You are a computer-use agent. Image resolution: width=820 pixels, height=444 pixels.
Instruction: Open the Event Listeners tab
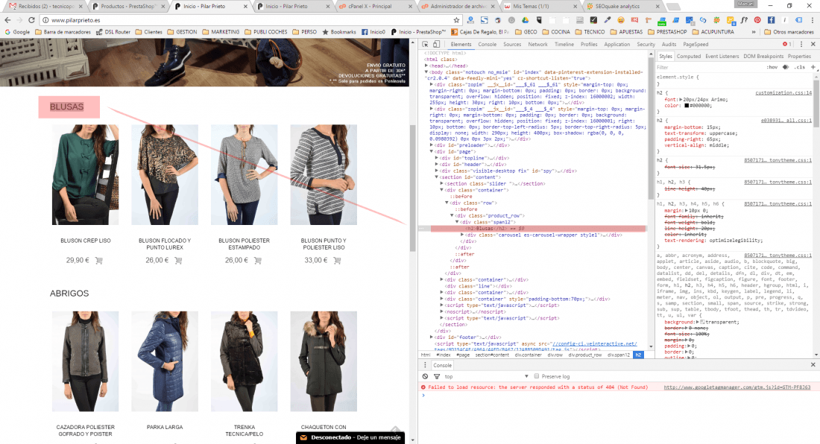pos(722,57)
